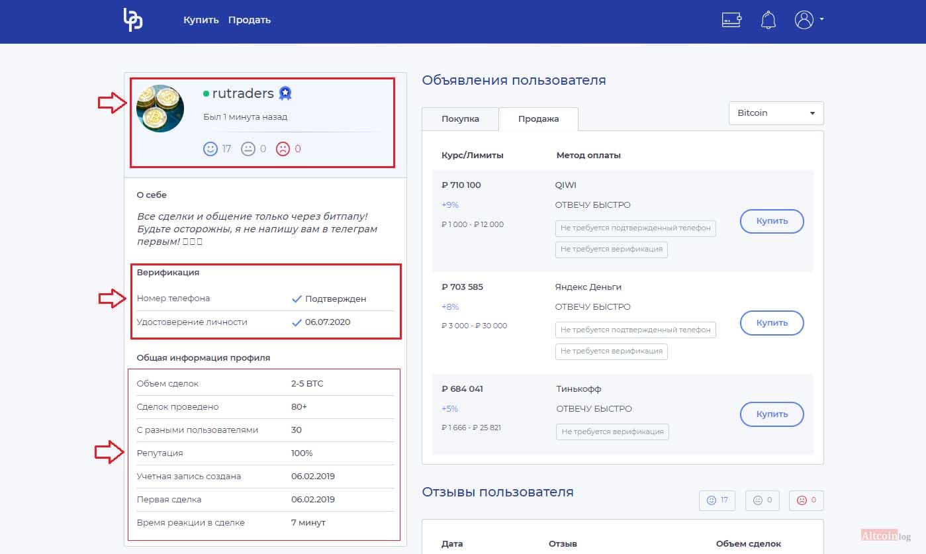Click the +8% markup for Яндекс Деньги

coord(450,307)
